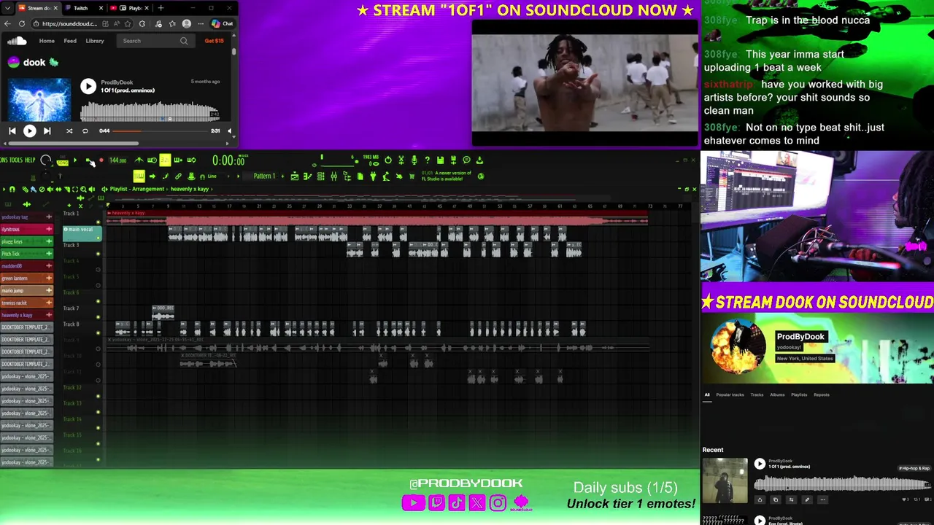The height and width of the screenshot is (525, 934).
Task: Click the SoundCloud player progress bar
Action: tap(161, 131)
